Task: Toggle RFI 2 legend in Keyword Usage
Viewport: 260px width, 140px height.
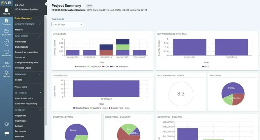Action: (206, 67)
